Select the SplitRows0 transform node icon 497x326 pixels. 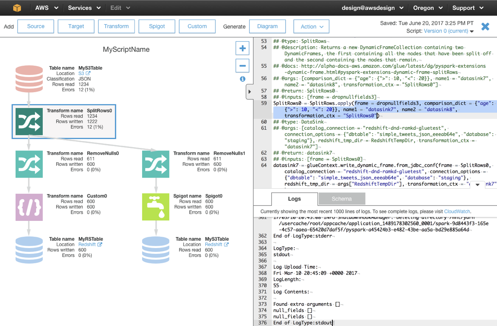coord(29,122)
